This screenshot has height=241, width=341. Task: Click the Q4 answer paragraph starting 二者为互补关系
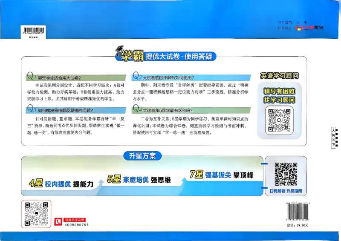pos(191,126)
